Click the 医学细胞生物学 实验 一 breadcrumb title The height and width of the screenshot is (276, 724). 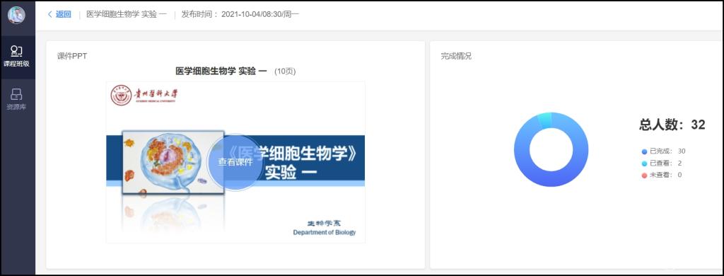[127, 14]
